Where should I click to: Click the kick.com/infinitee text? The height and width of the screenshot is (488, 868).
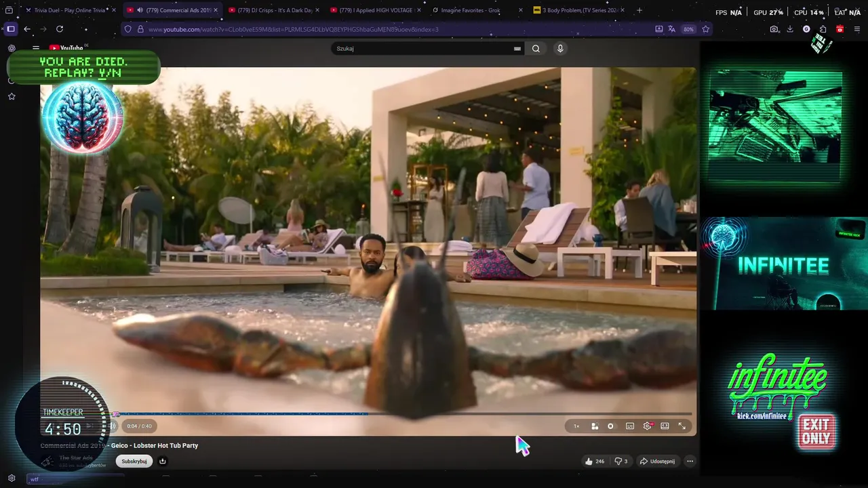[x=762, y=415]
